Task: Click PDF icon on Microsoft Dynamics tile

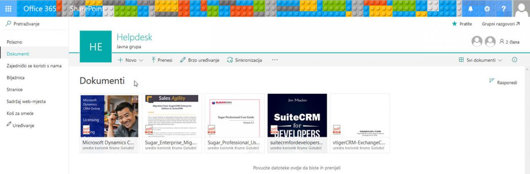Action: pos(86,130)
